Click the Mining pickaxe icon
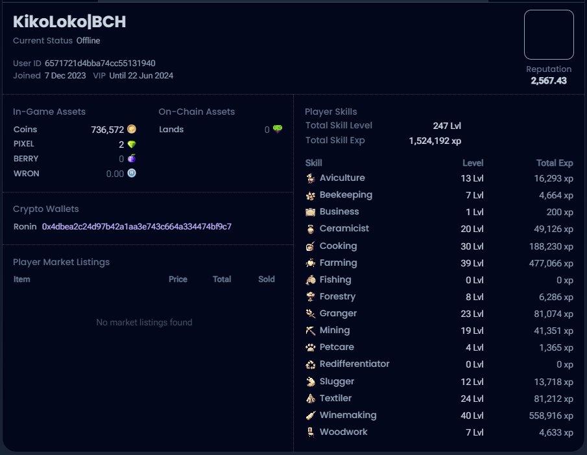Image resolution: width=587 pixels, height=455 pixels. [310, 331]
